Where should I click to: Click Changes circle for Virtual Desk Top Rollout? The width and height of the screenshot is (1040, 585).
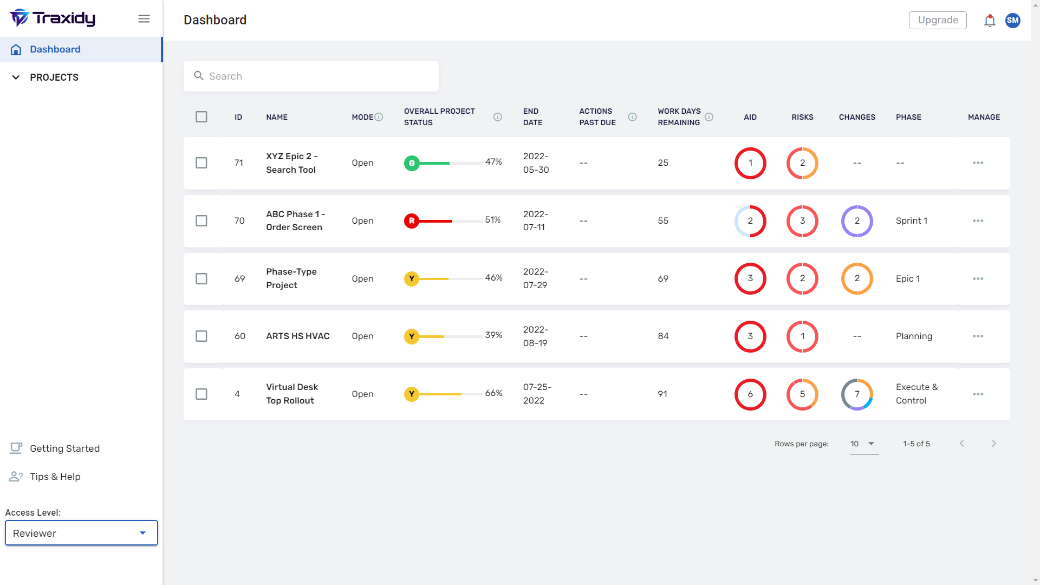pyautogui.click(x=857, y=394)
